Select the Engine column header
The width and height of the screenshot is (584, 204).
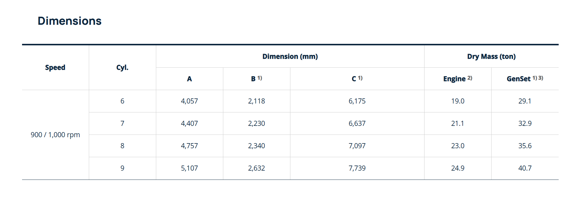458,79
